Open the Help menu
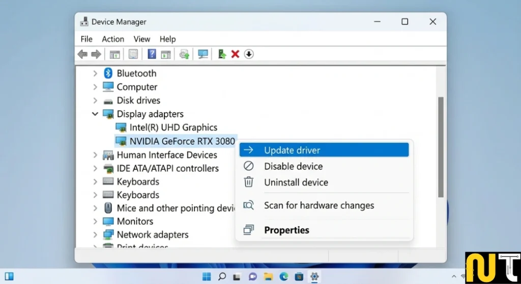Viewport: 521px width, 284px height. pos(167,39)
